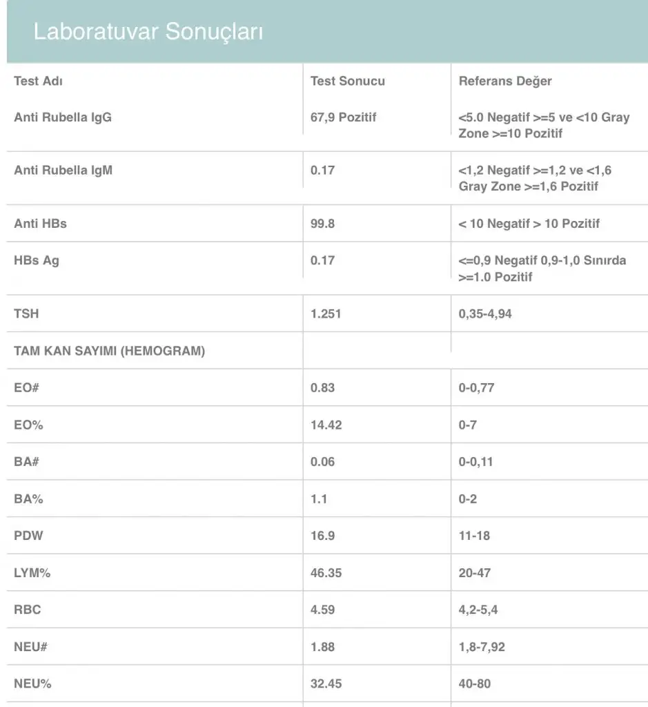Select the NEU# test name
Viewport: 648px width, 707px height.
pos(30,647)
